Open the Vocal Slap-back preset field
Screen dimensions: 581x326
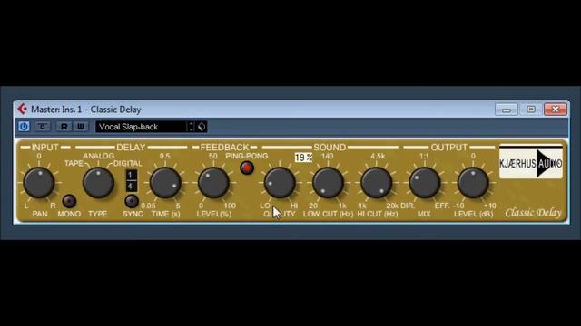141,127
